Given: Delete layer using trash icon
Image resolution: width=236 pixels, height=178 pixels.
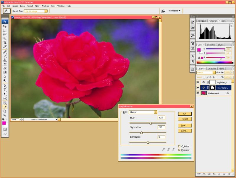Looking at the screenshot, I should [229, 173].
